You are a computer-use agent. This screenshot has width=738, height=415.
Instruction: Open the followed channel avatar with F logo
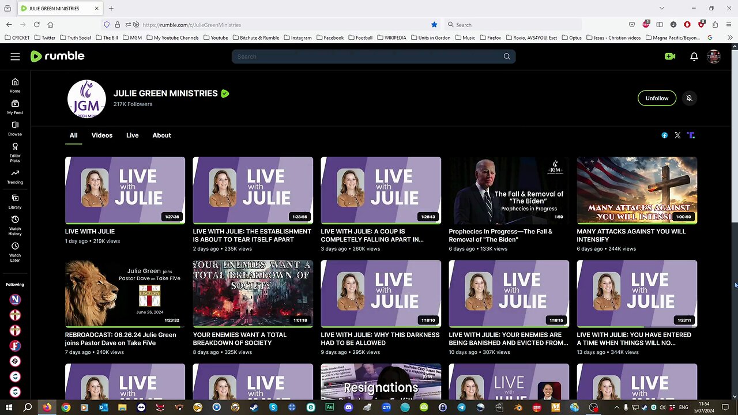pyautogui.click(x=15, y=346)
